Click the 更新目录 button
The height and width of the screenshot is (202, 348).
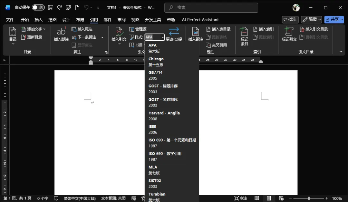click(32, 37)
